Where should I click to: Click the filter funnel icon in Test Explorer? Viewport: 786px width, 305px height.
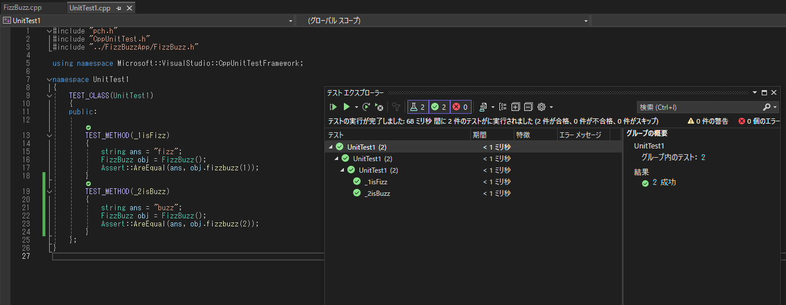[x=396, y=107]
